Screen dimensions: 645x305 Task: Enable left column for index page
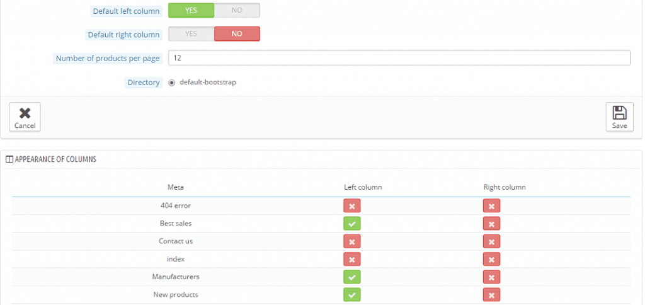point(351,259)
